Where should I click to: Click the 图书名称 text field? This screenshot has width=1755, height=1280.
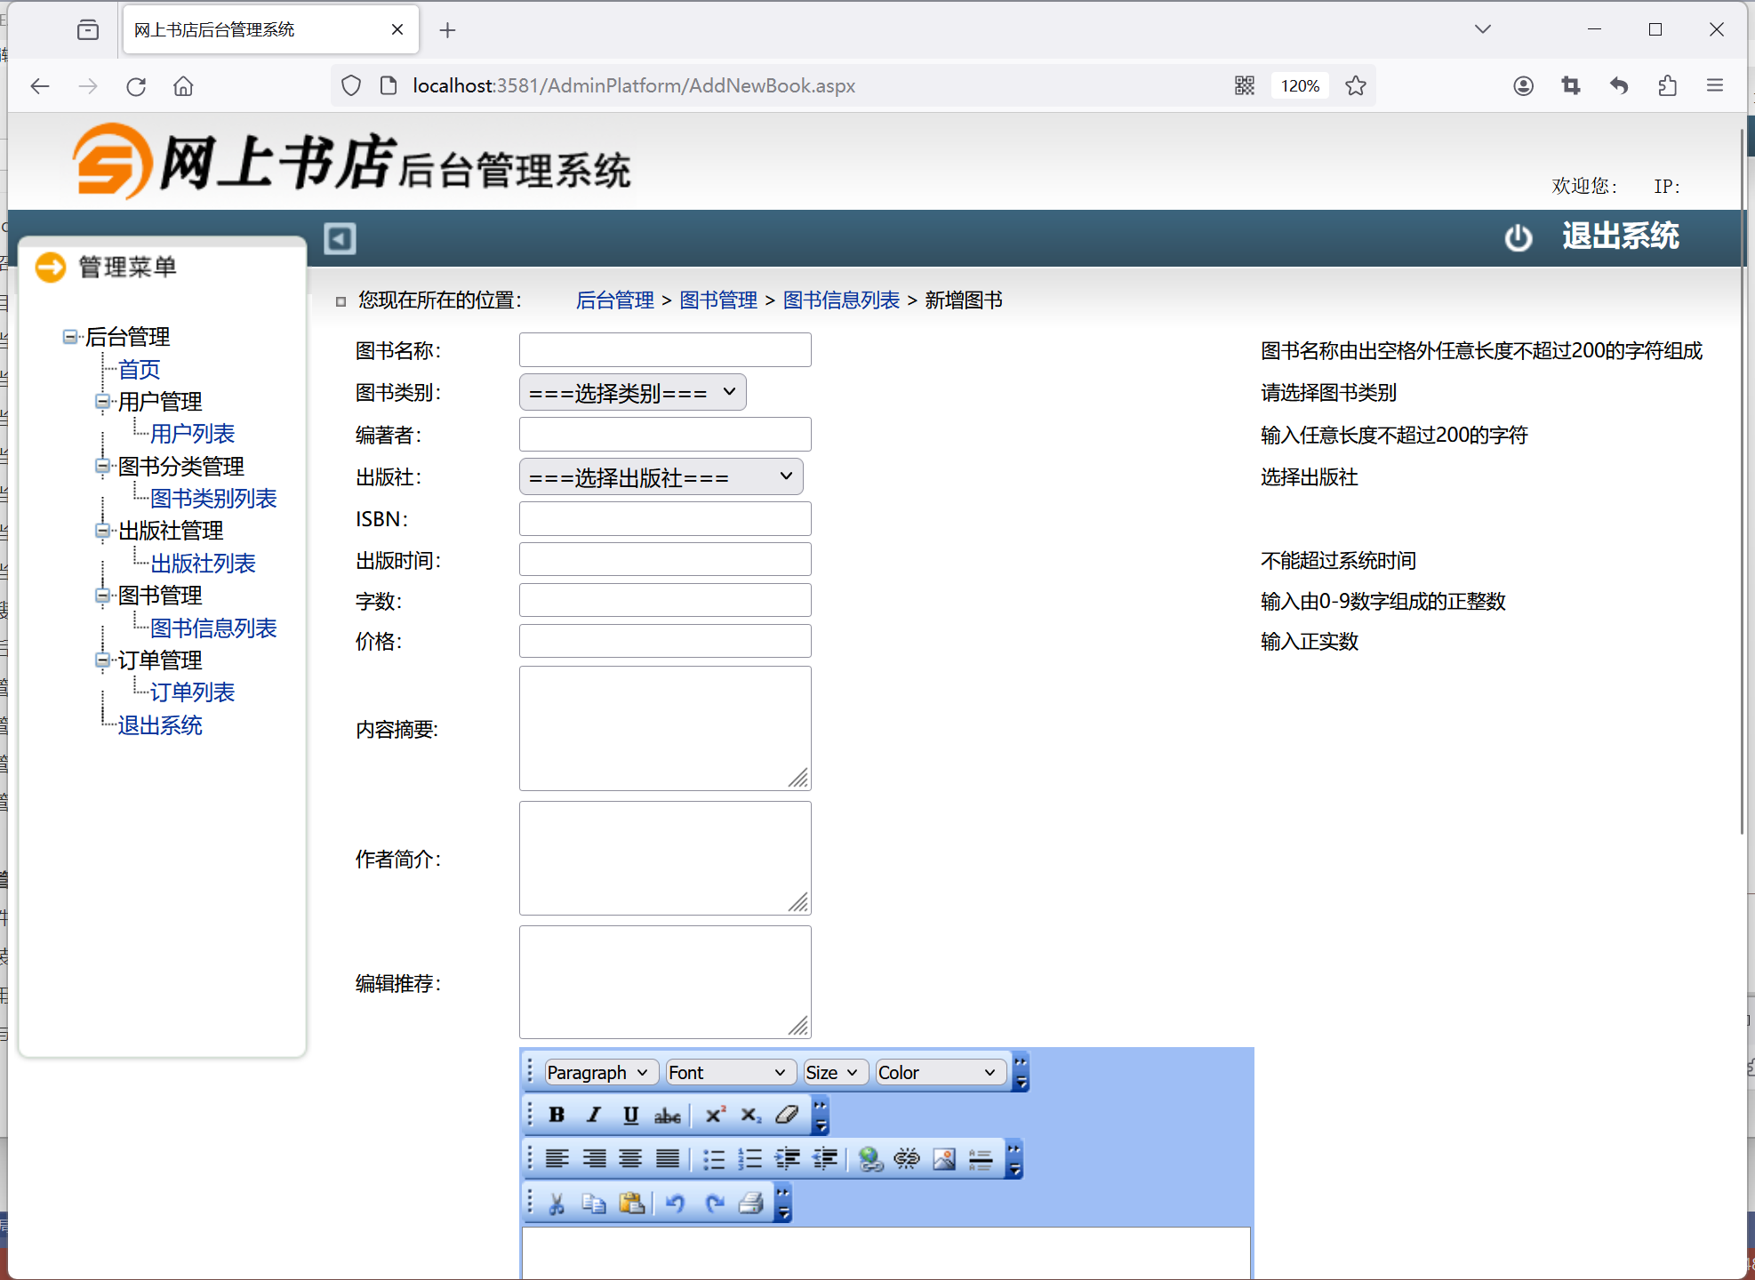click(665, 350)
